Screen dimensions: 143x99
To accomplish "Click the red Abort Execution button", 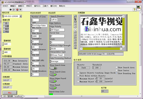I will pos(17,10).
